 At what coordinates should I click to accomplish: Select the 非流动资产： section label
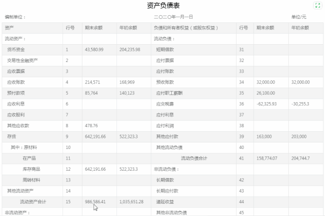[17, 212]
